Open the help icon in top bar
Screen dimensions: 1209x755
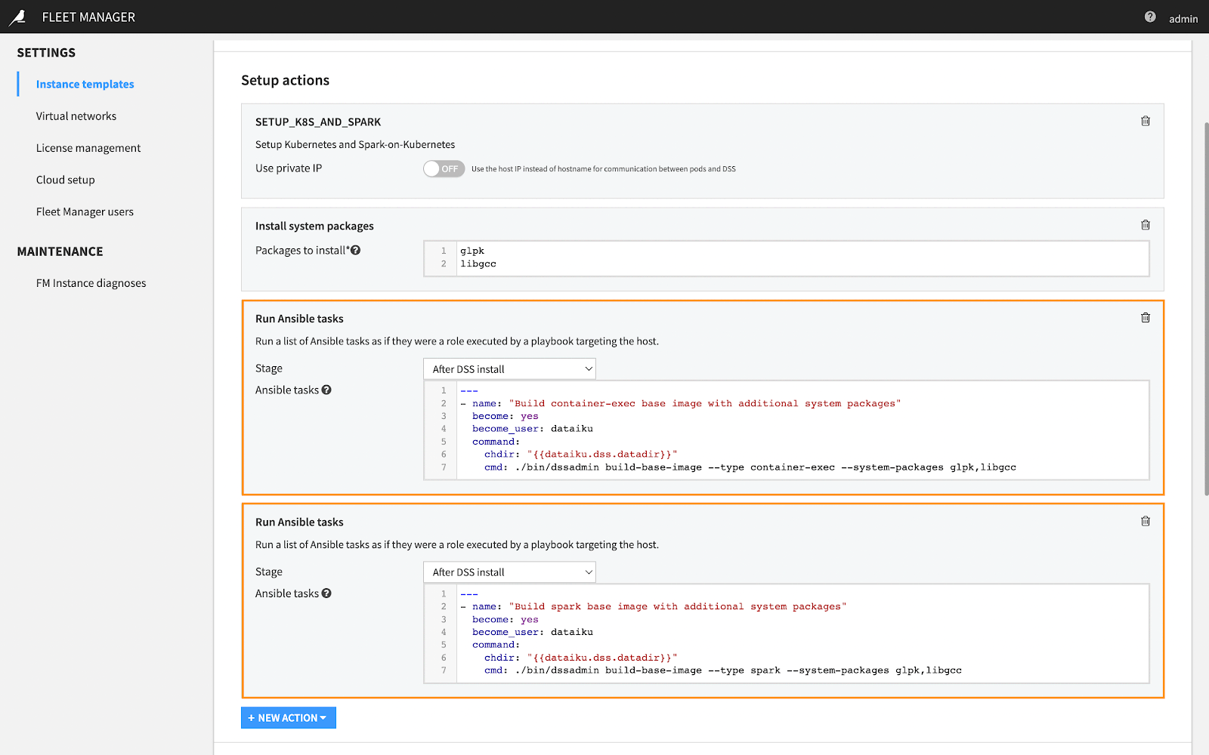pyautogui.click(x=1149, y=16)
